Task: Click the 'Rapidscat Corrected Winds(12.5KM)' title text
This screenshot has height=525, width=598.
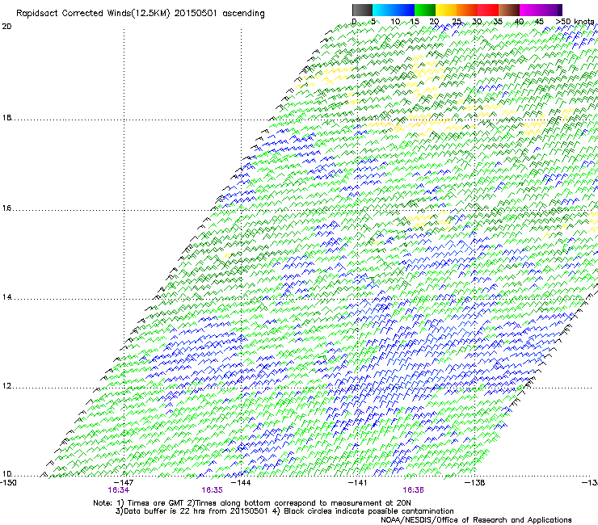Action: [93, 14]
